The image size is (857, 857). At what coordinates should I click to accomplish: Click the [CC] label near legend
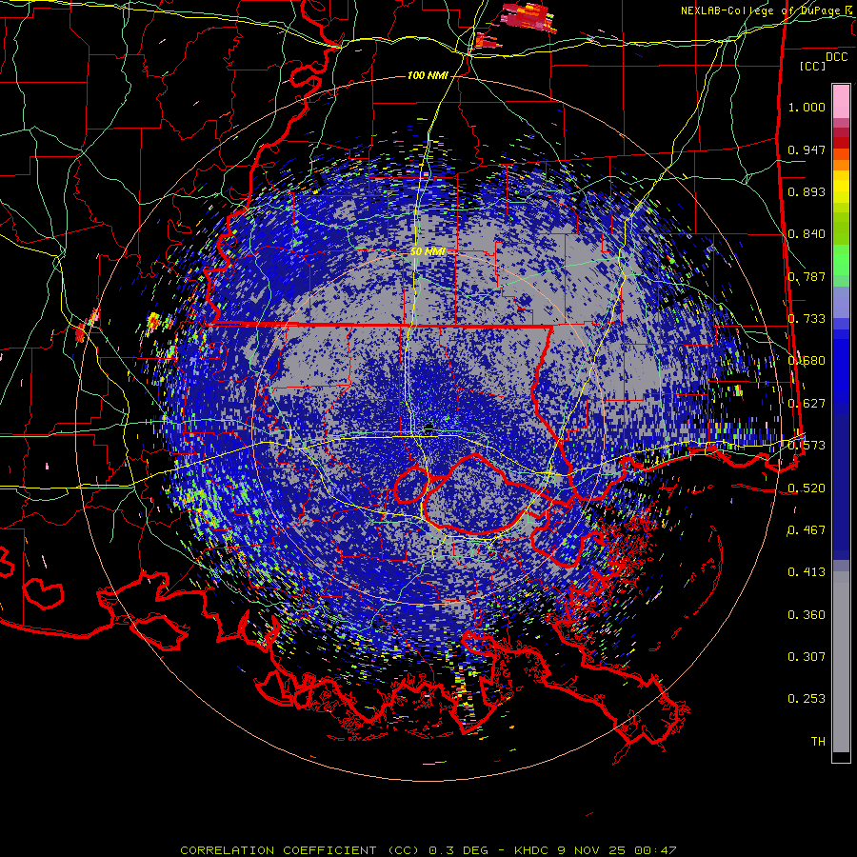pos(813,66)
